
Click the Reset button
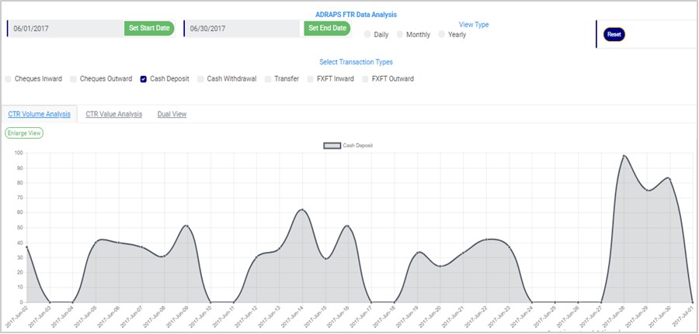click(x=614, y=34)
